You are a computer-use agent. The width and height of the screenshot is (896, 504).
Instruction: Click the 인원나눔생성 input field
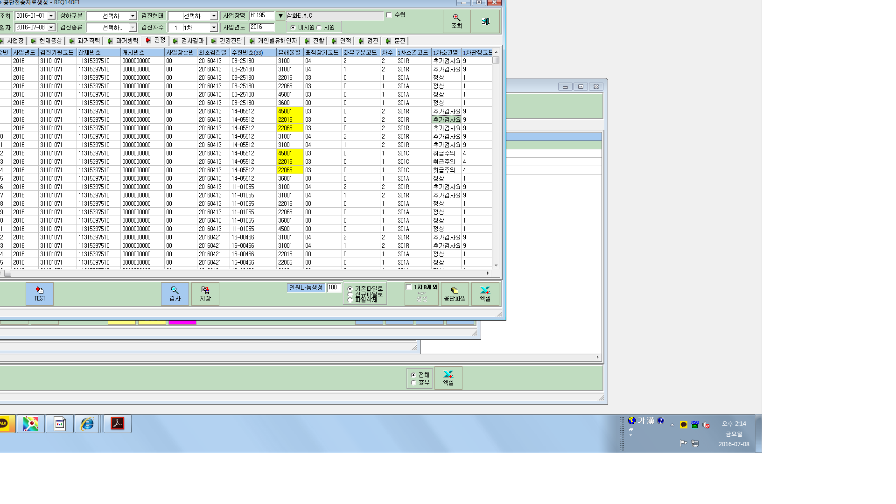coord(333,288)
